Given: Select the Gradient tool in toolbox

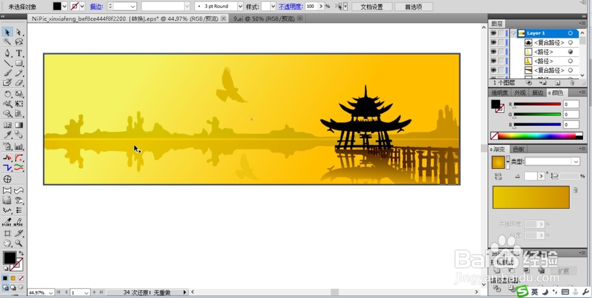Looking at the screenshot, I should click(19, 125).
